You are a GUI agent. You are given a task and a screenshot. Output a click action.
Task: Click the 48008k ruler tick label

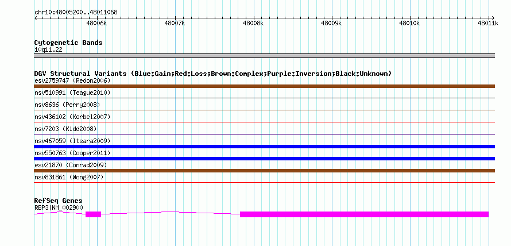tap(254, 23)
